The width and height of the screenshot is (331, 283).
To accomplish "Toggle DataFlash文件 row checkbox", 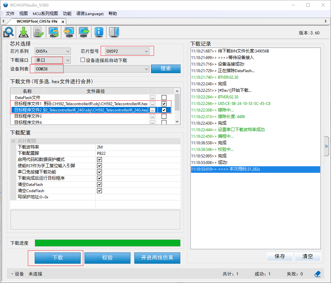I will (164, 98).
